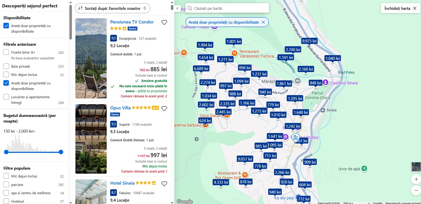Check Locuințe și apartamente întregi filter
This screenshot has width=421, height=204.
click(6, 97)
